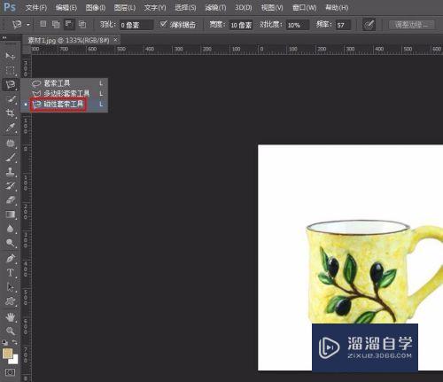Screen dimensions: 443x382
Task: Toggle Quick Mask mode icon
Action: [10, 372]
